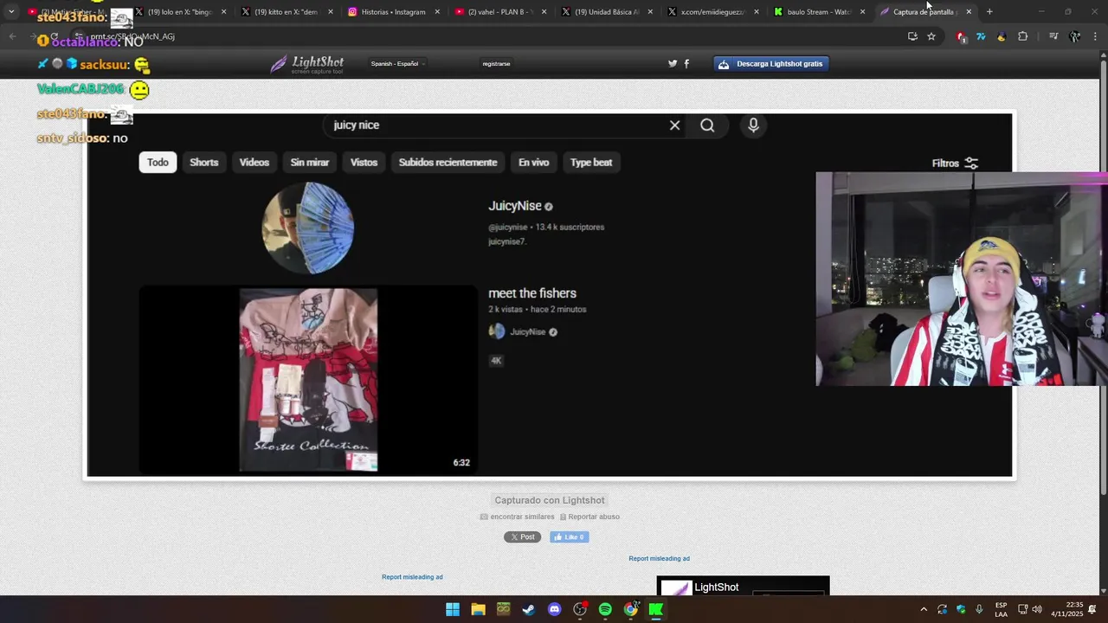
Task: Click the volume speaker tray icon
Action: pyautogui.click(x=1037, y=609)
